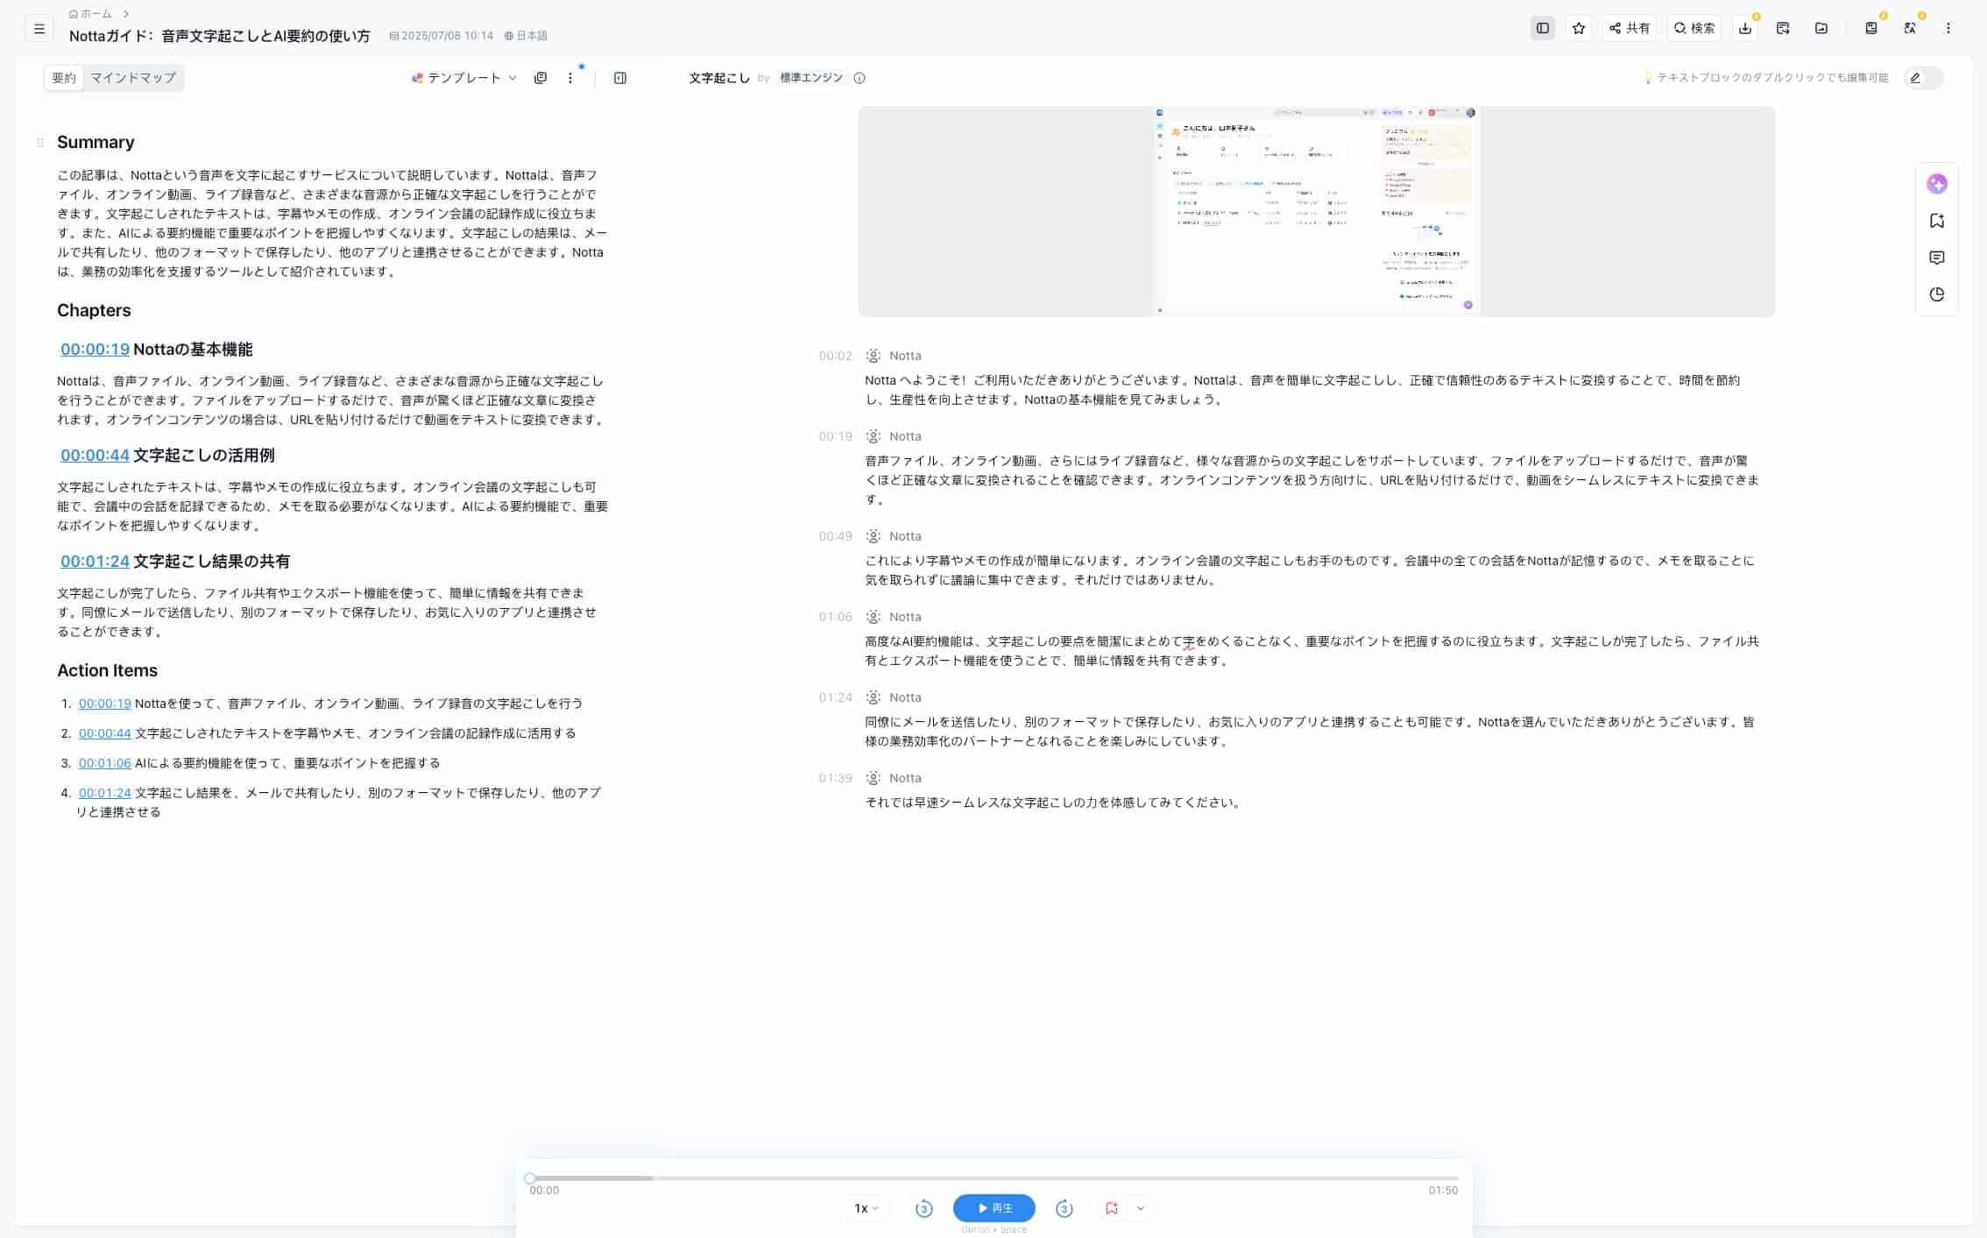This screenshot has height=1238, width=1987.
Task: Toggle the left panel layout view
Action: pos(1543,28)
